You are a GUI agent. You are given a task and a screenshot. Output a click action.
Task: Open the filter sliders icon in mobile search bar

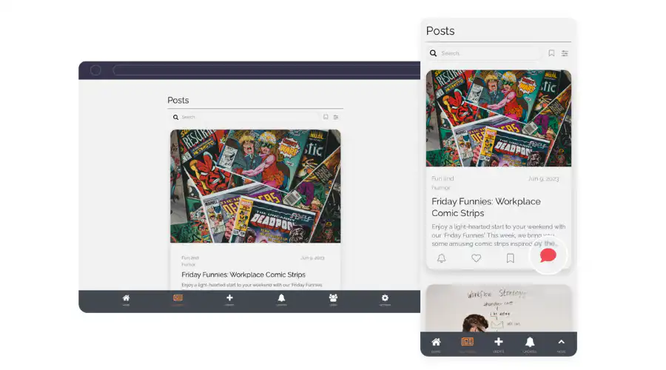565,53
